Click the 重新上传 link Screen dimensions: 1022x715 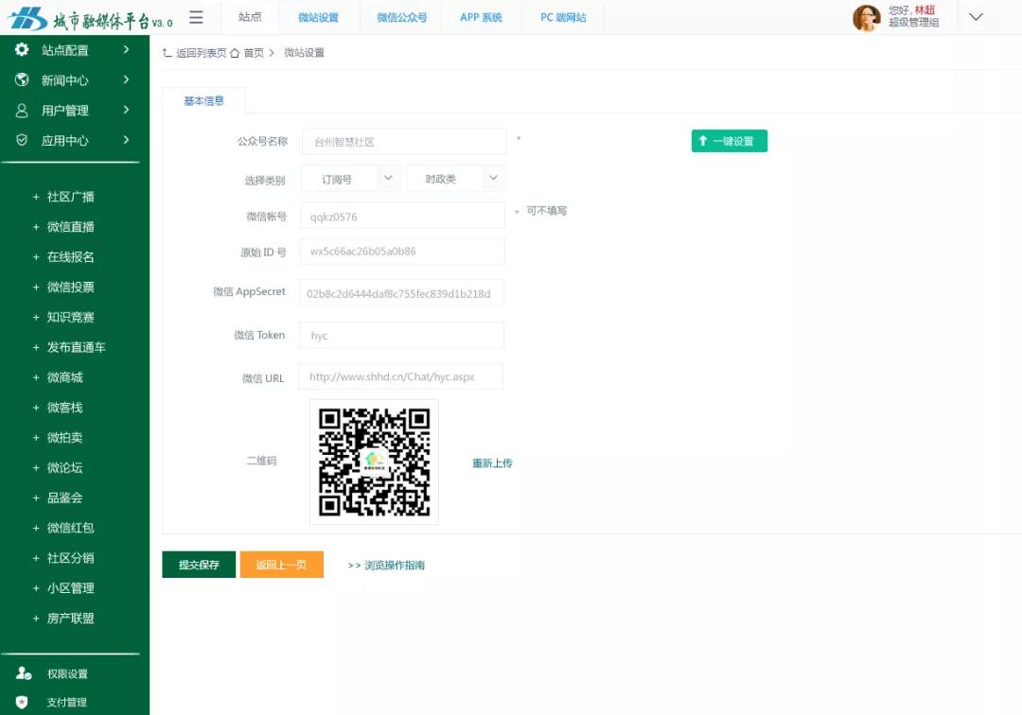(492, 463)
